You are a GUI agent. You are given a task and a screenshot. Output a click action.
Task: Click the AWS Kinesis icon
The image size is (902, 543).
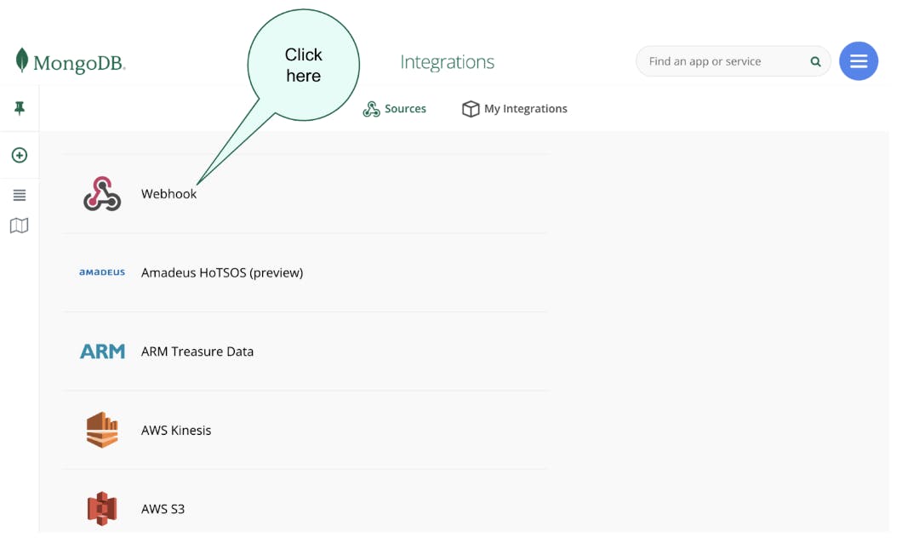coord(102,431)
